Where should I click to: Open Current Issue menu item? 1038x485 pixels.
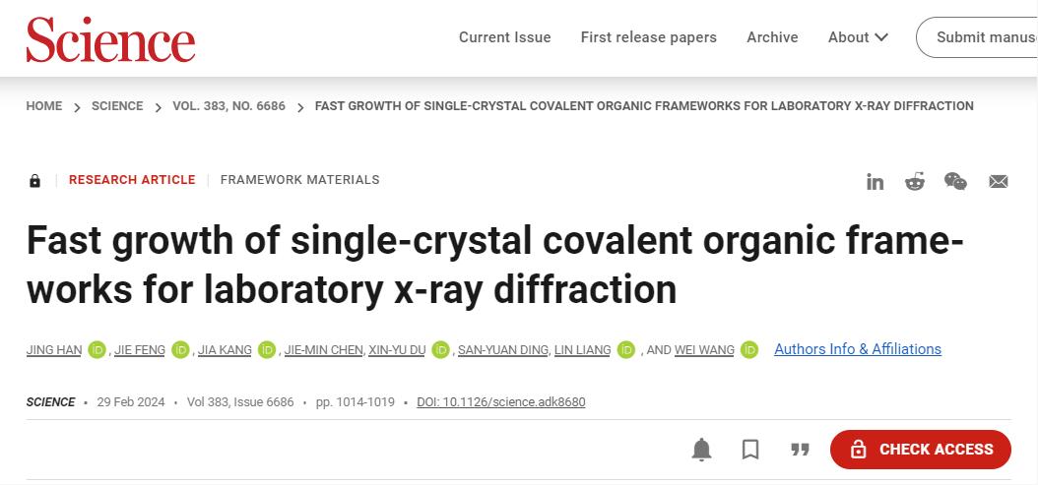pyautogui.click(x=504, y=37)
